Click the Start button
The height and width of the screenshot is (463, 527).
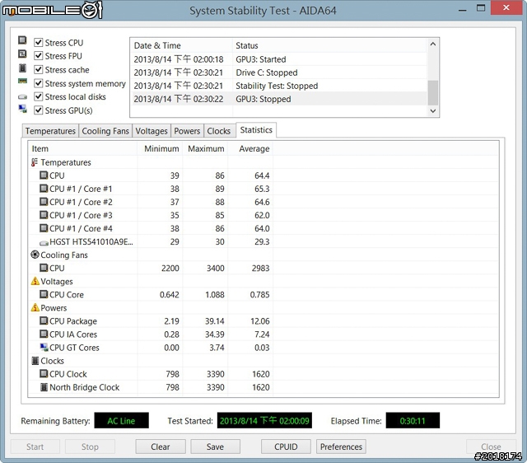point(35,447)
